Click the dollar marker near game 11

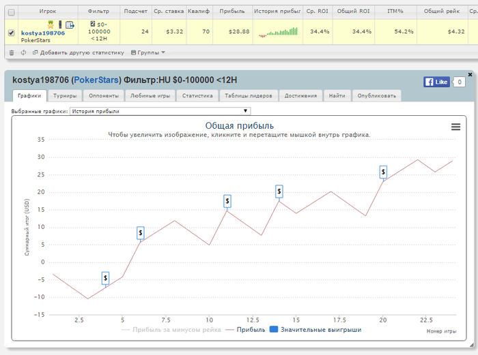(x=228, y=201)
